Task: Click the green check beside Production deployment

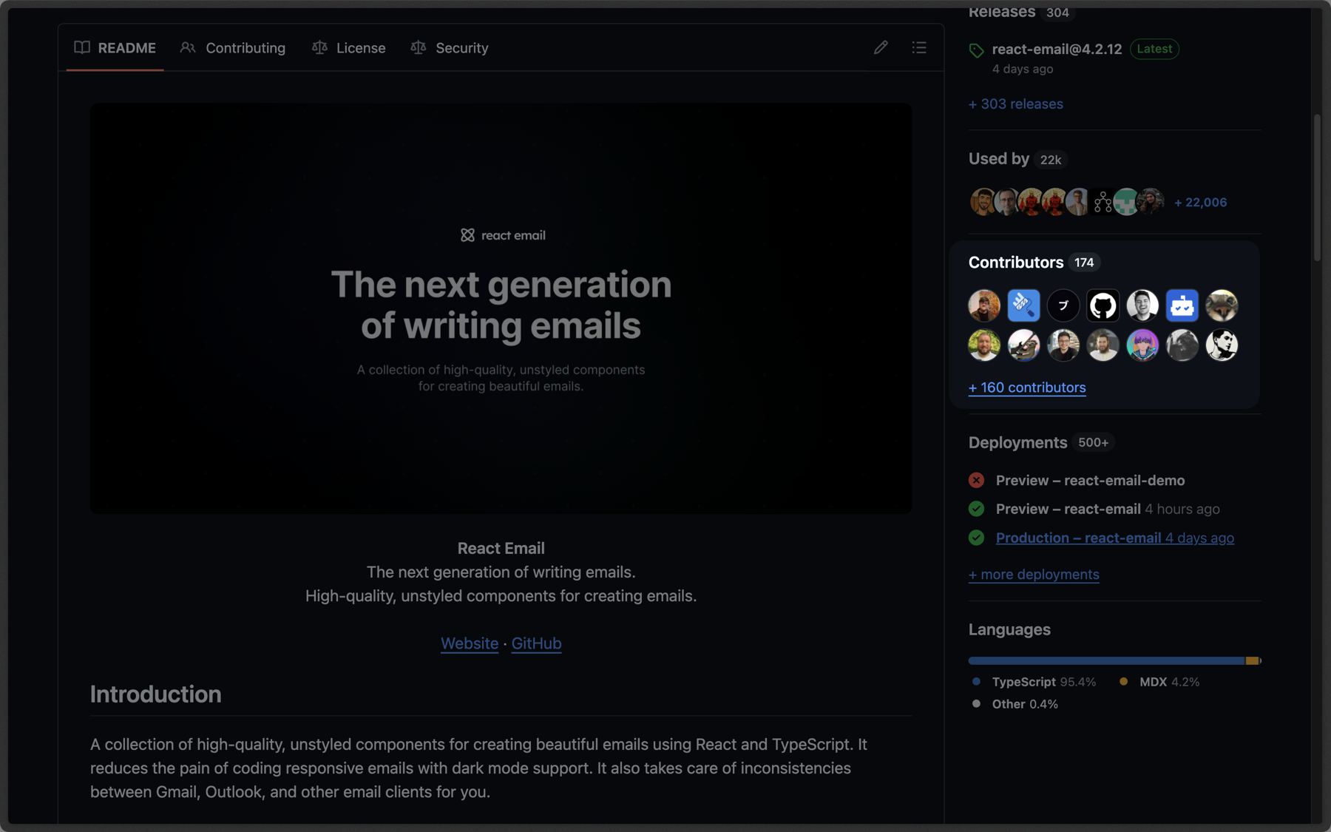Action: pyautogui.click(x=976, y=538)
